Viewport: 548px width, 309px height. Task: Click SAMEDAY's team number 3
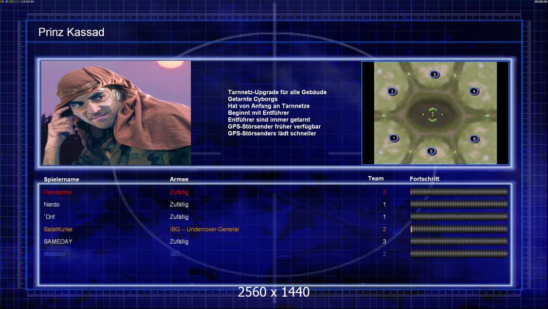tap(385, 242)
